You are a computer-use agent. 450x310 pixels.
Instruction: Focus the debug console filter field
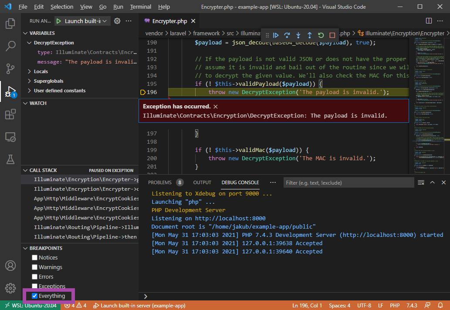[x=348, y=183]
